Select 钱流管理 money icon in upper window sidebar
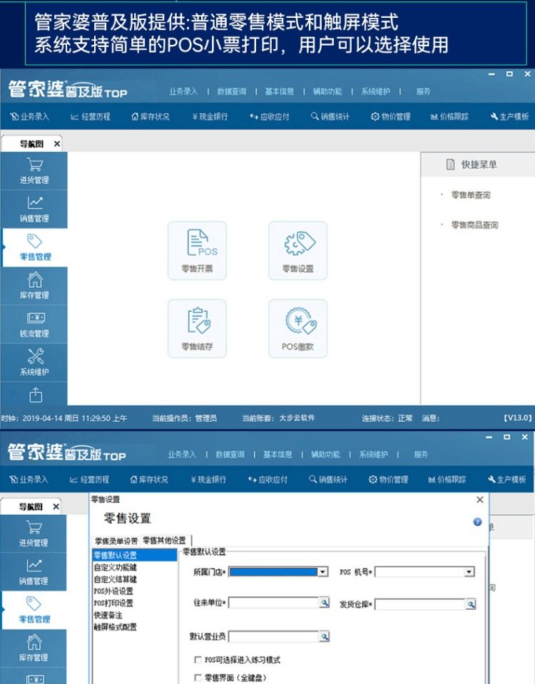 [x=34, y=324]
